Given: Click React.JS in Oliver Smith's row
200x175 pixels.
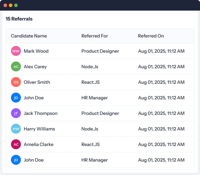Looking at the screenshot, I should click(91, 82).
